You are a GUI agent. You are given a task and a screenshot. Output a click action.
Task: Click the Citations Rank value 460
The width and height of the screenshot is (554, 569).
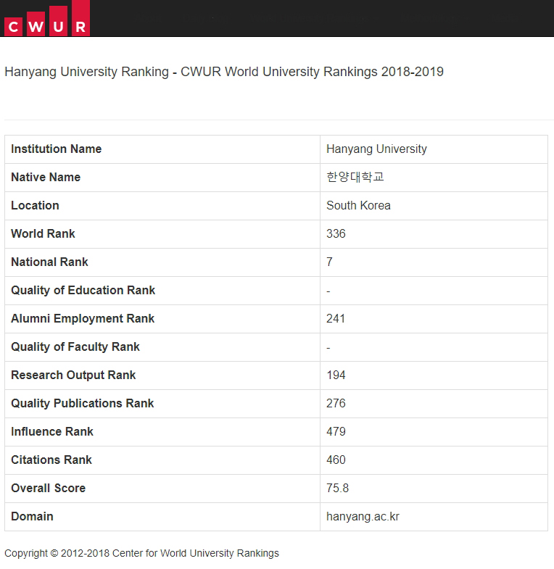click(x=336, y=460)
